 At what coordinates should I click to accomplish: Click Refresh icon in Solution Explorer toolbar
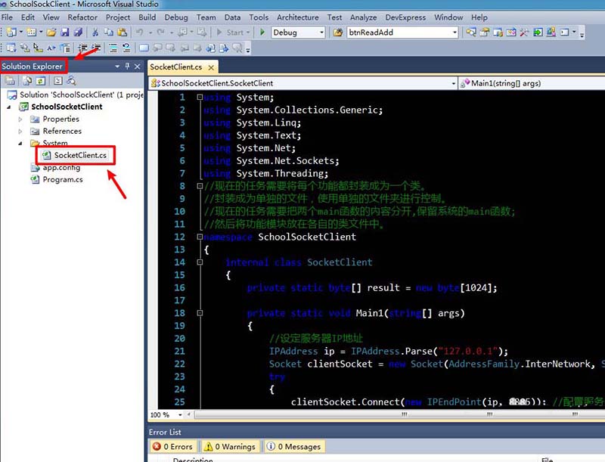(41, 80)
